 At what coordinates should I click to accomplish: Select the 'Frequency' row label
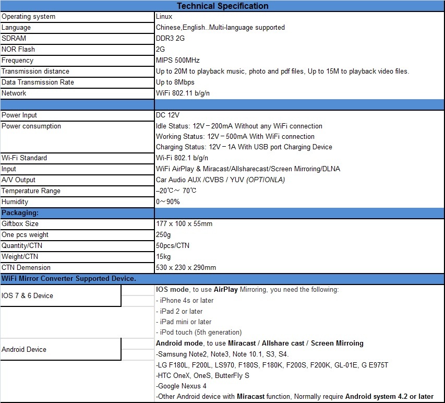point(18,61)
